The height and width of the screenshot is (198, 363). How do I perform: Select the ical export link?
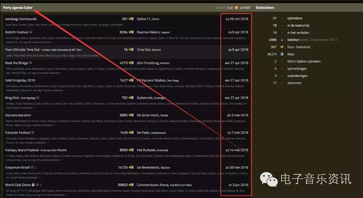(230, 8)
